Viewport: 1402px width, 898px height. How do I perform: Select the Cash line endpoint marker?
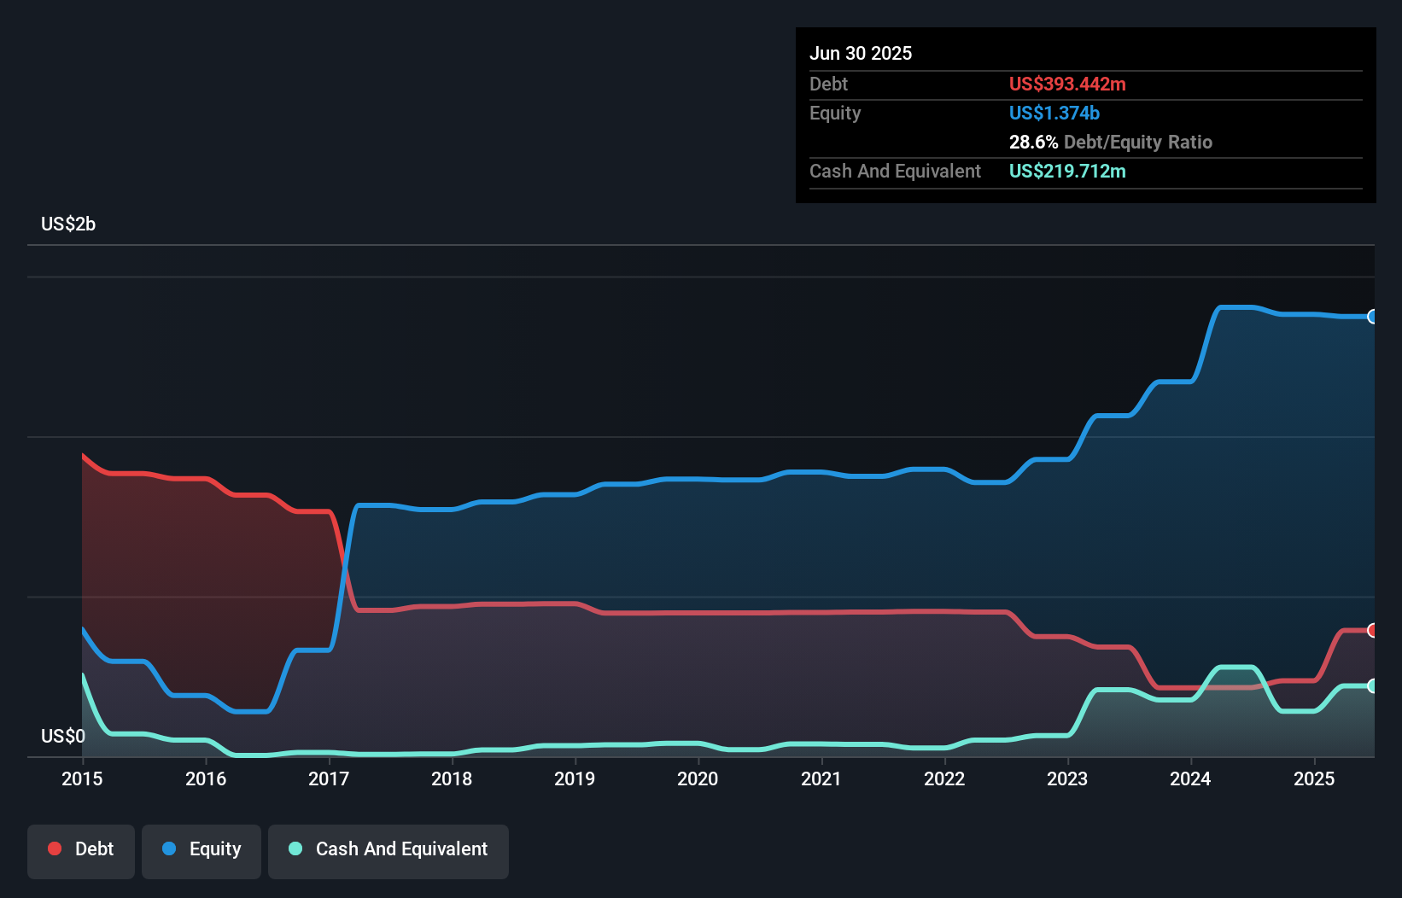(1372, 685)
